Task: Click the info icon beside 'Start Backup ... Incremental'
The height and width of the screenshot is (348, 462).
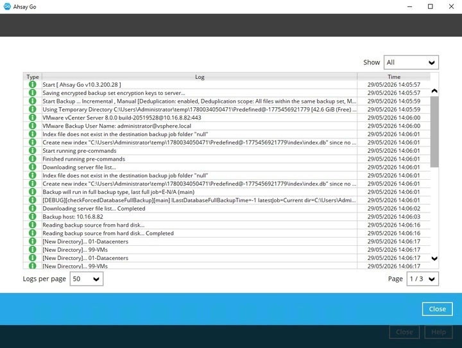Action: tap(33, 101)
